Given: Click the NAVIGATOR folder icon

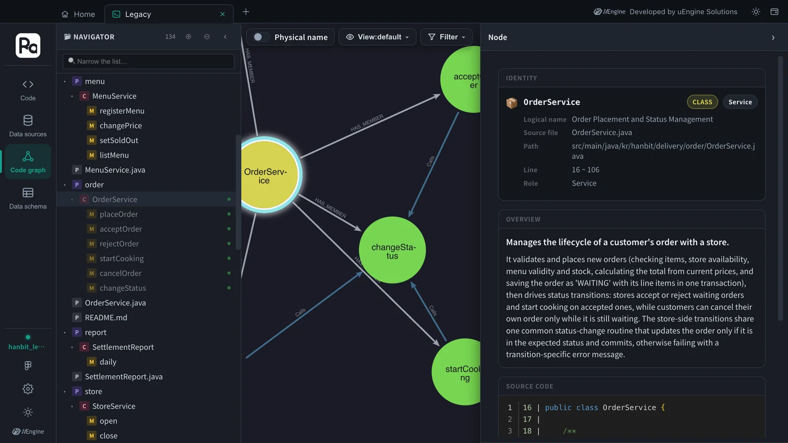Looking at the screenshot, I should coord(67,37).
